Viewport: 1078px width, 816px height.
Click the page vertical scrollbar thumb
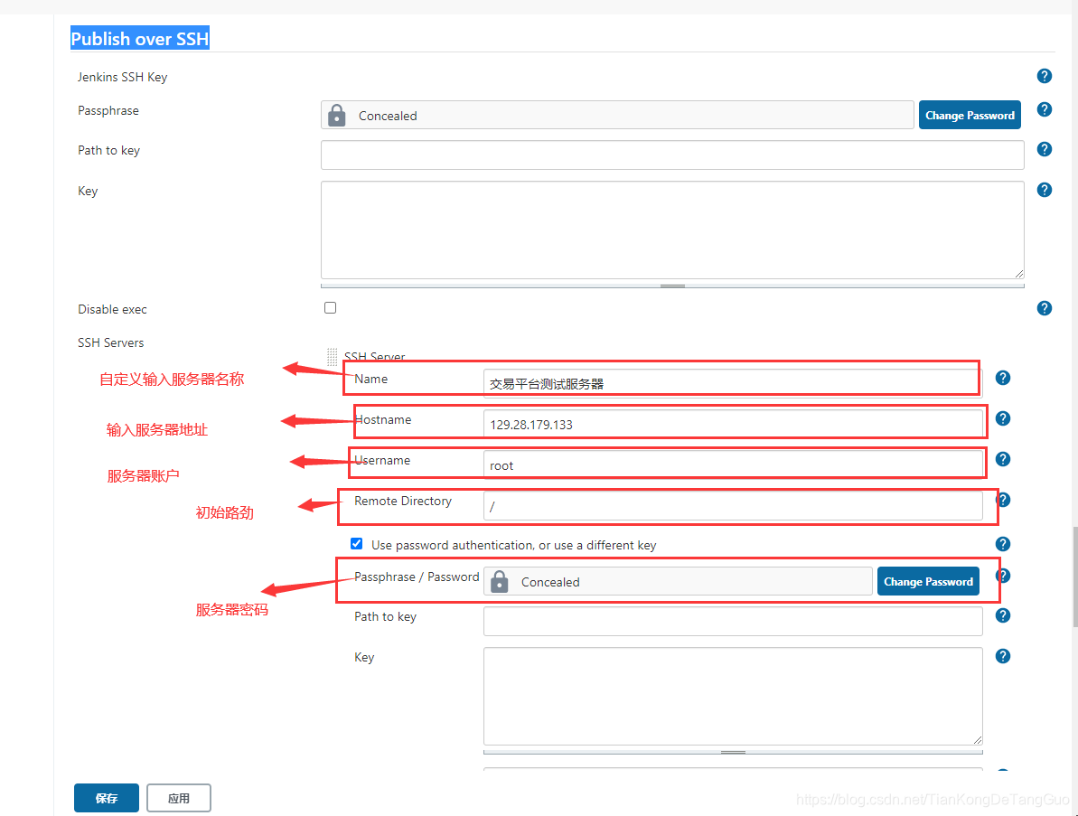1074,577
